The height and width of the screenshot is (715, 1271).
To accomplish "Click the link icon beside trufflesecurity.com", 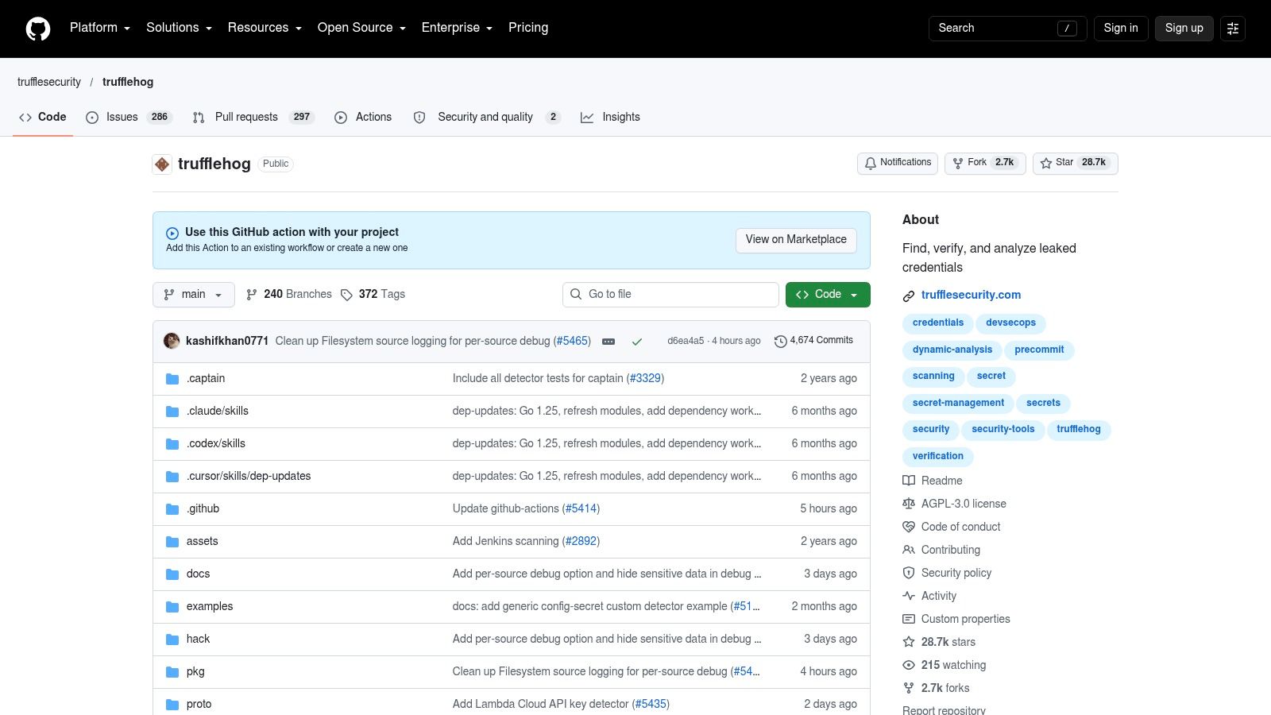I will pyautogui.click(x=909, y=296).
